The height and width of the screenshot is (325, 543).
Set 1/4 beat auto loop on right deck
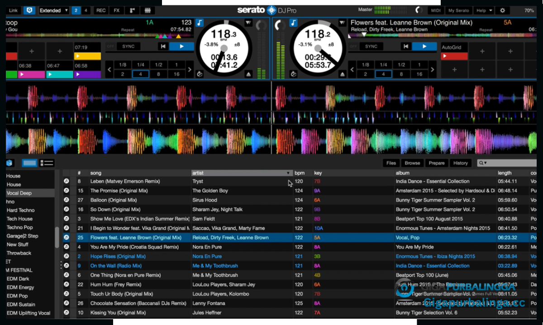383,65
